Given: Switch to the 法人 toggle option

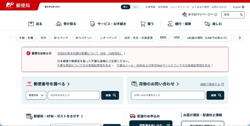Looking at the screenshot, I should 136,7.
